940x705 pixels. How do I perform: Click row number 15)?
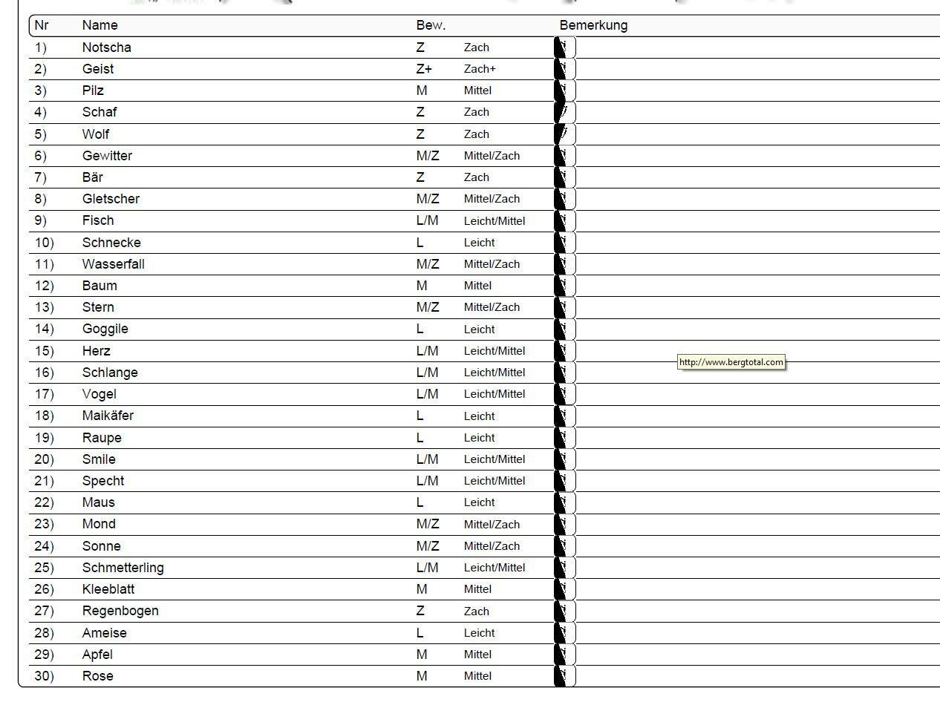coord(44,351)
